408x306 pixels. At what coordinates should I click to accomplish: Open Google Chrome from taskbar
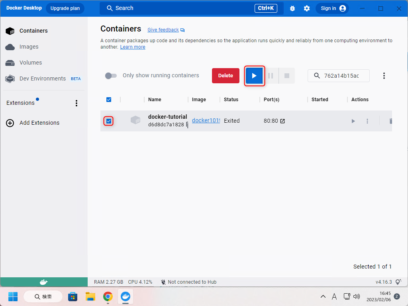pos(108,296)
